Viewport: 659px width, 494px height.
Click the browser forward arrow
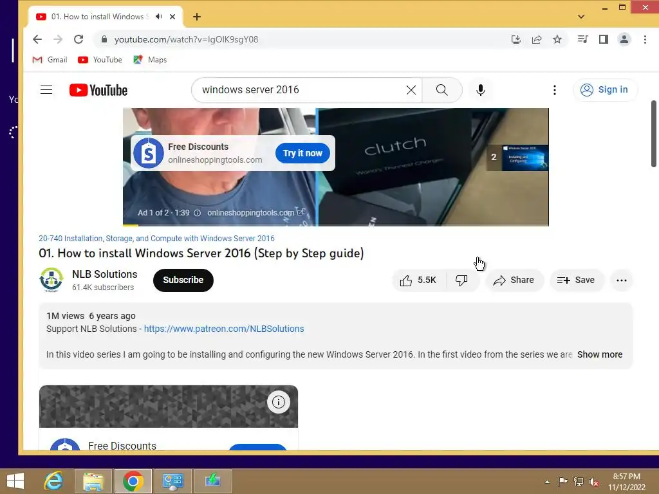[x=58, y=39]
